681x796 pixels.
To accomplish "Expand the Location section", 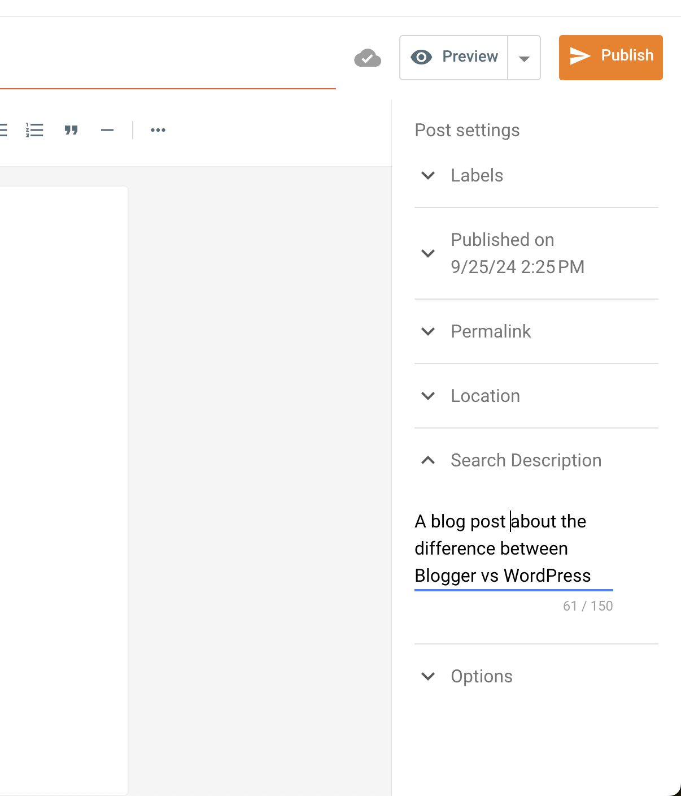I will [x=536, y=396].
